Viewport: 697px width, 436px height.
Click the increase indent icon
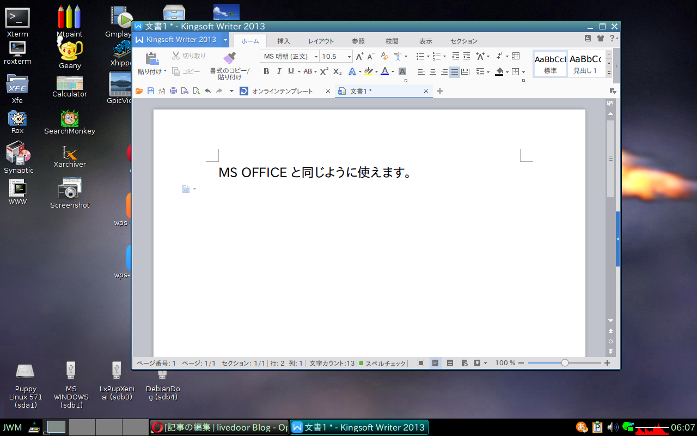pyautogui.click(x=467, y=56)
